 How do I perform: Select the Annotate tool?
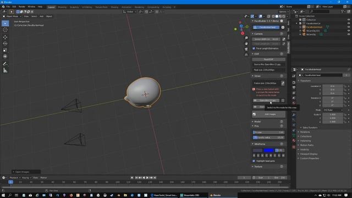coord(5,64)
